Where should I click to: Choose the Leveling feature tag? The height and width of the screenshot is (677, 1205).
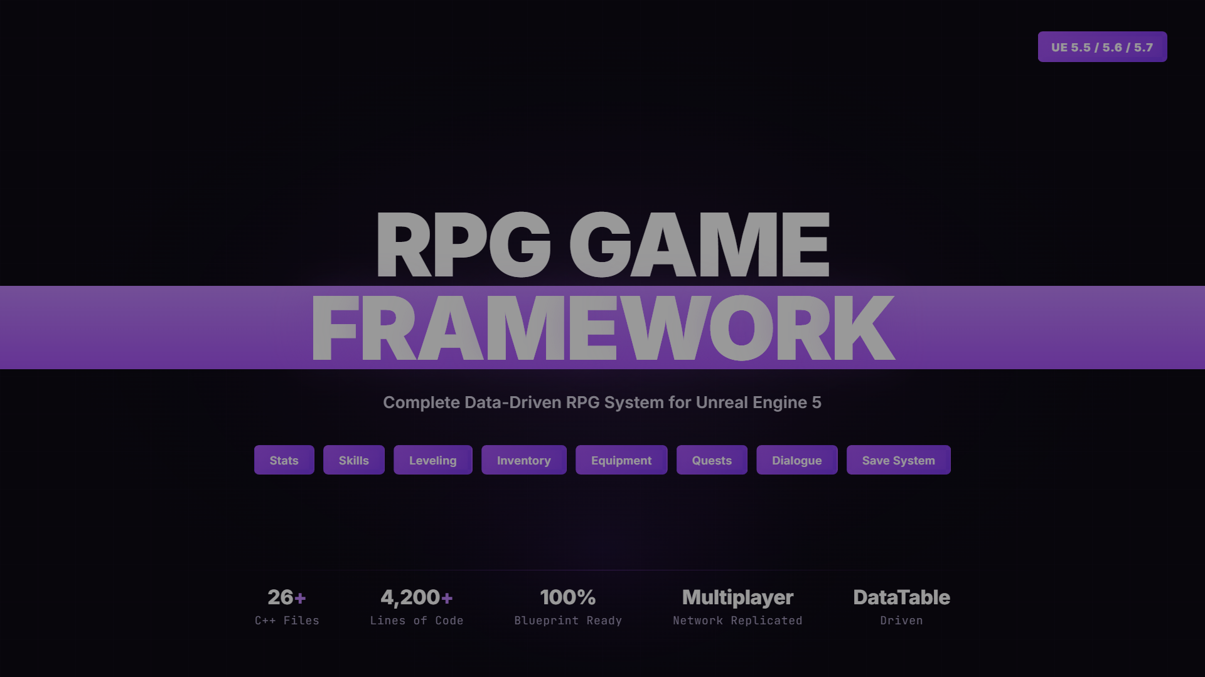coord(433,460)
